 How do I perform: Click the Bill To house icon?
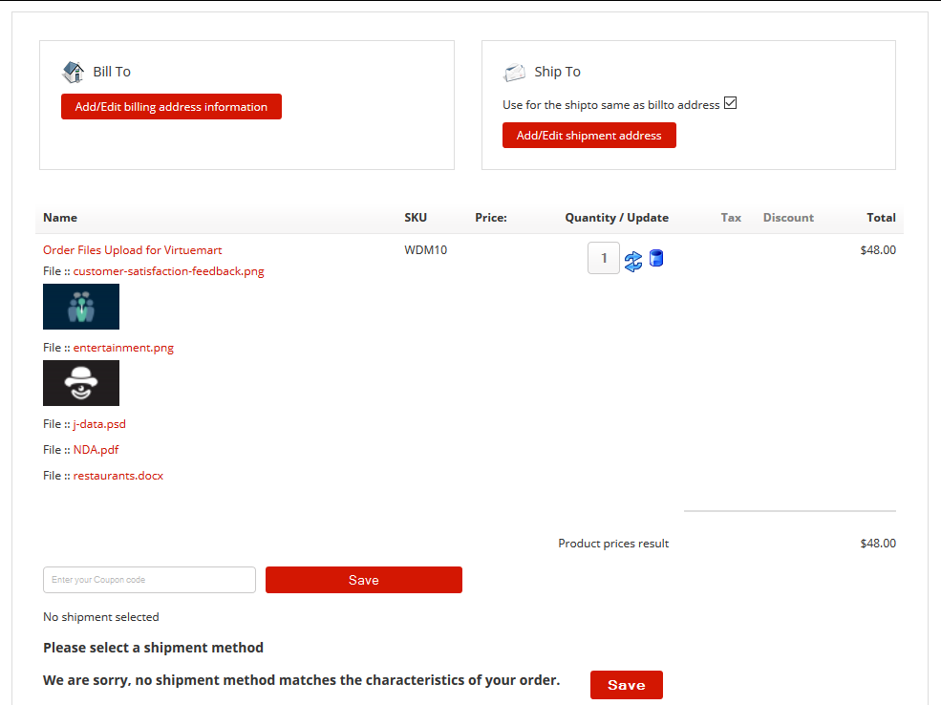[74, 72]
